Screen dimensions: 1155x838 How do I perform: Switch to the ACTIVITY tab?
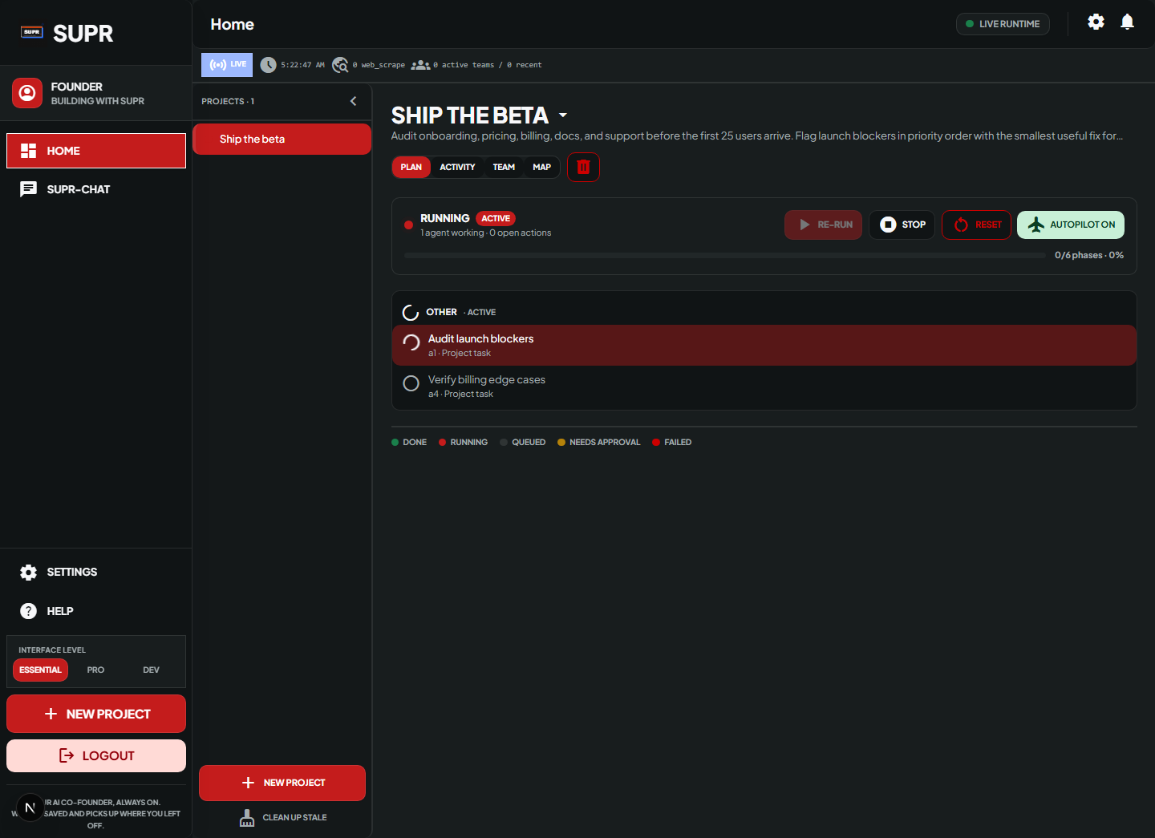pos(457,167)
